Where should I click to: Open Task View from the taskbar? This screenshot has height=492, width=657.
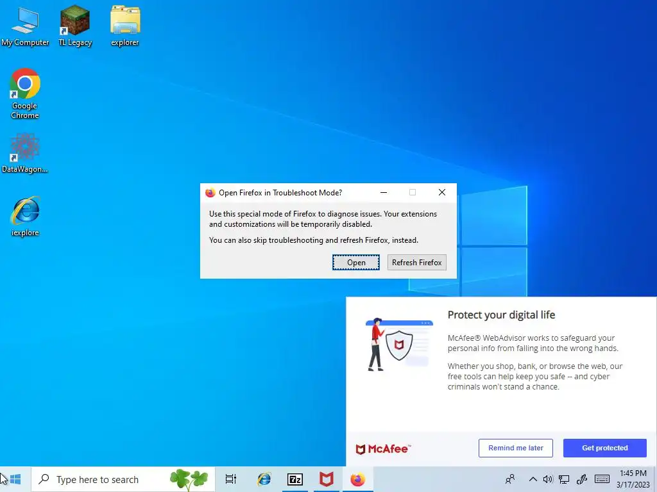[231, 479]
